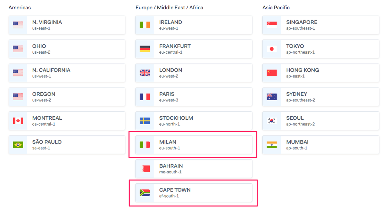Click the Japan flag icon beside Tokyo
This screenshot has height=210, width=389.
tap(271, 49)
